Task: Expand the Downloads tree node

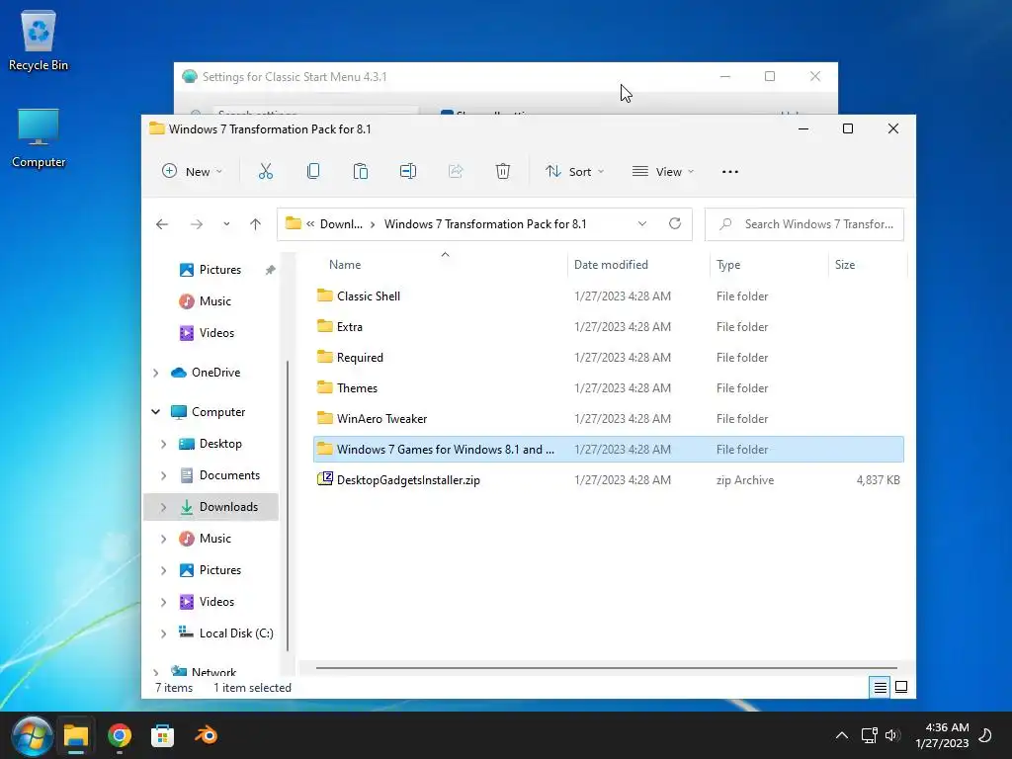Action: (x=163, y=507)
